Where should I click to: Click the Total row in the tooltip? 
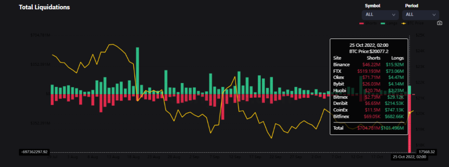click(369, 128)
